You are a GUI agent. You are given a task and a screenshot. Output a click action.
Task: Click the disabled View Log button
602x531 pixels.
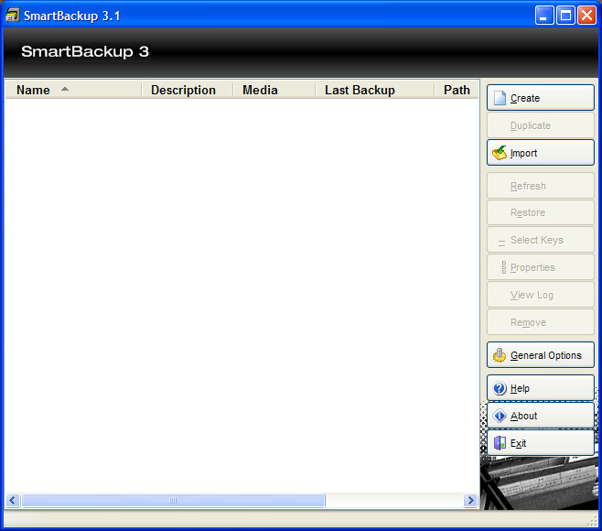[541, 295]
